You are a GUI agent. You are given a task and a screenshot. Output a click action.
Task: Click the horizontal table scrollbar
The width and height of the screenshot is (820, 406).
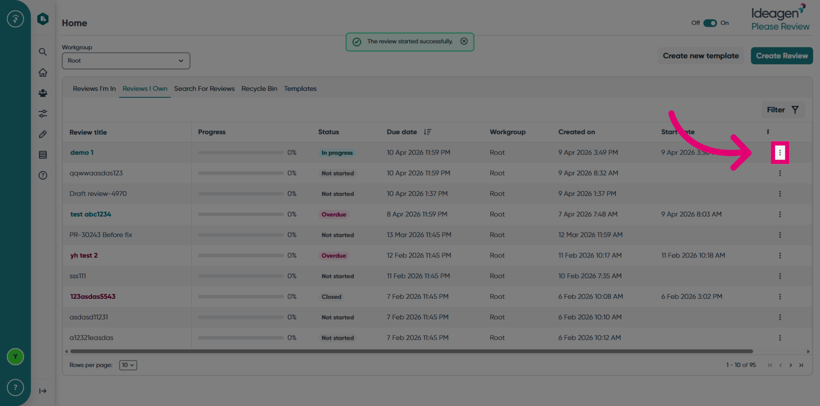click(x=411, y=351)
